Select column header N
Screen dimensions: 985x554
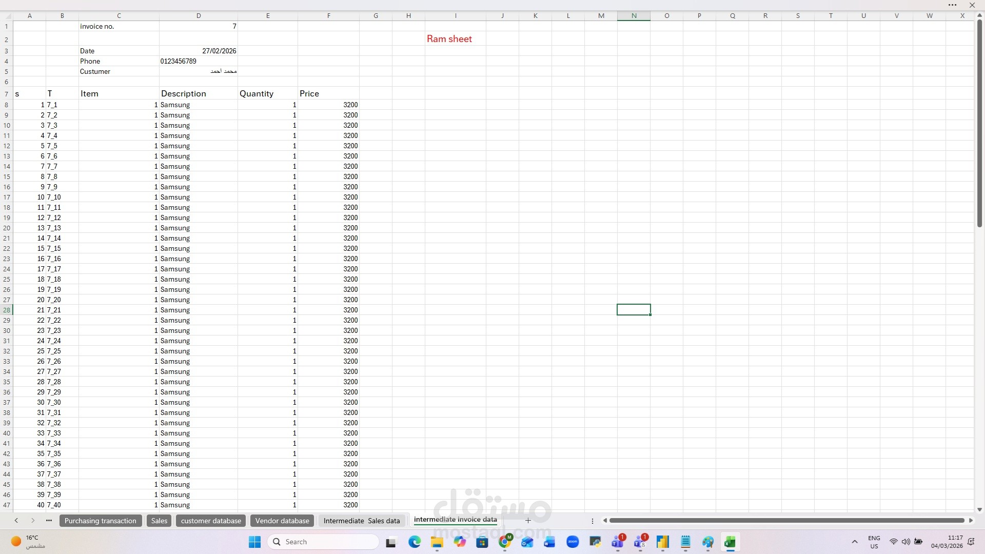[x=634, y=15]
